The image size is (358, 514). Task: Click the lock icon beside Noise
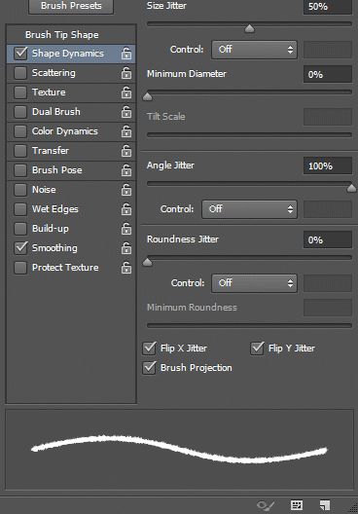pos(126,190)
